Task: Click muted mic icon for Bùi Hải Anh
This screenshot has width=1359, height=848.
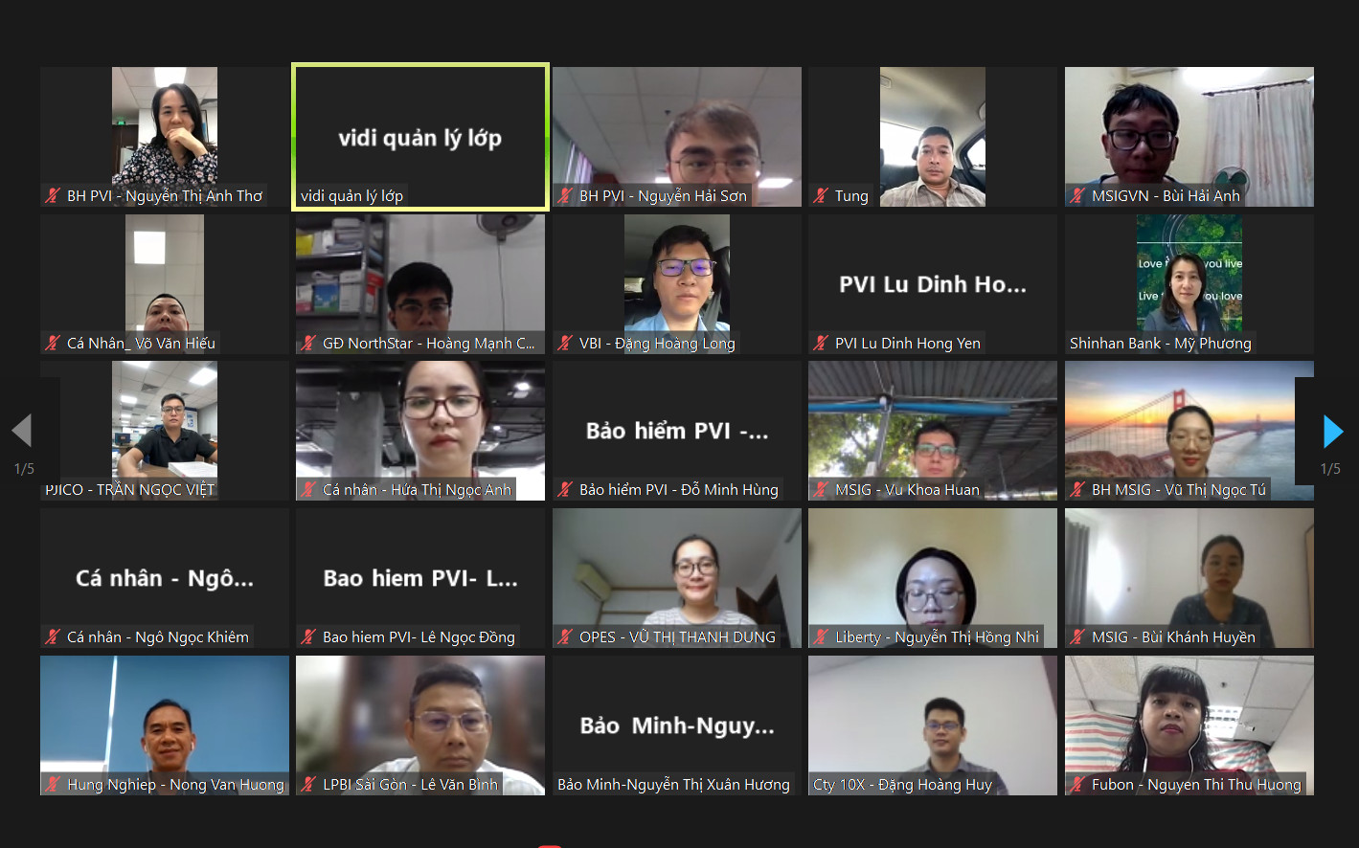Action: pyautogui.click(x=1077, y=195)
